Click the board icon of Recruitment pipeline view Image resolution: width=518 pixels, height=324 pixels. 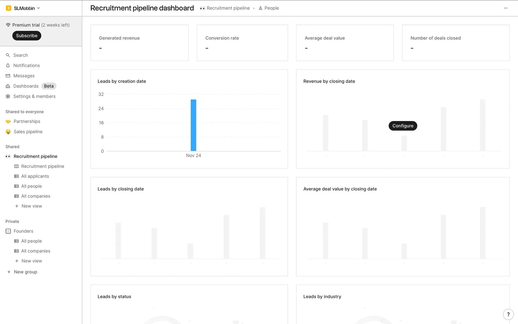pyautogui.click(x=16, y=166)
